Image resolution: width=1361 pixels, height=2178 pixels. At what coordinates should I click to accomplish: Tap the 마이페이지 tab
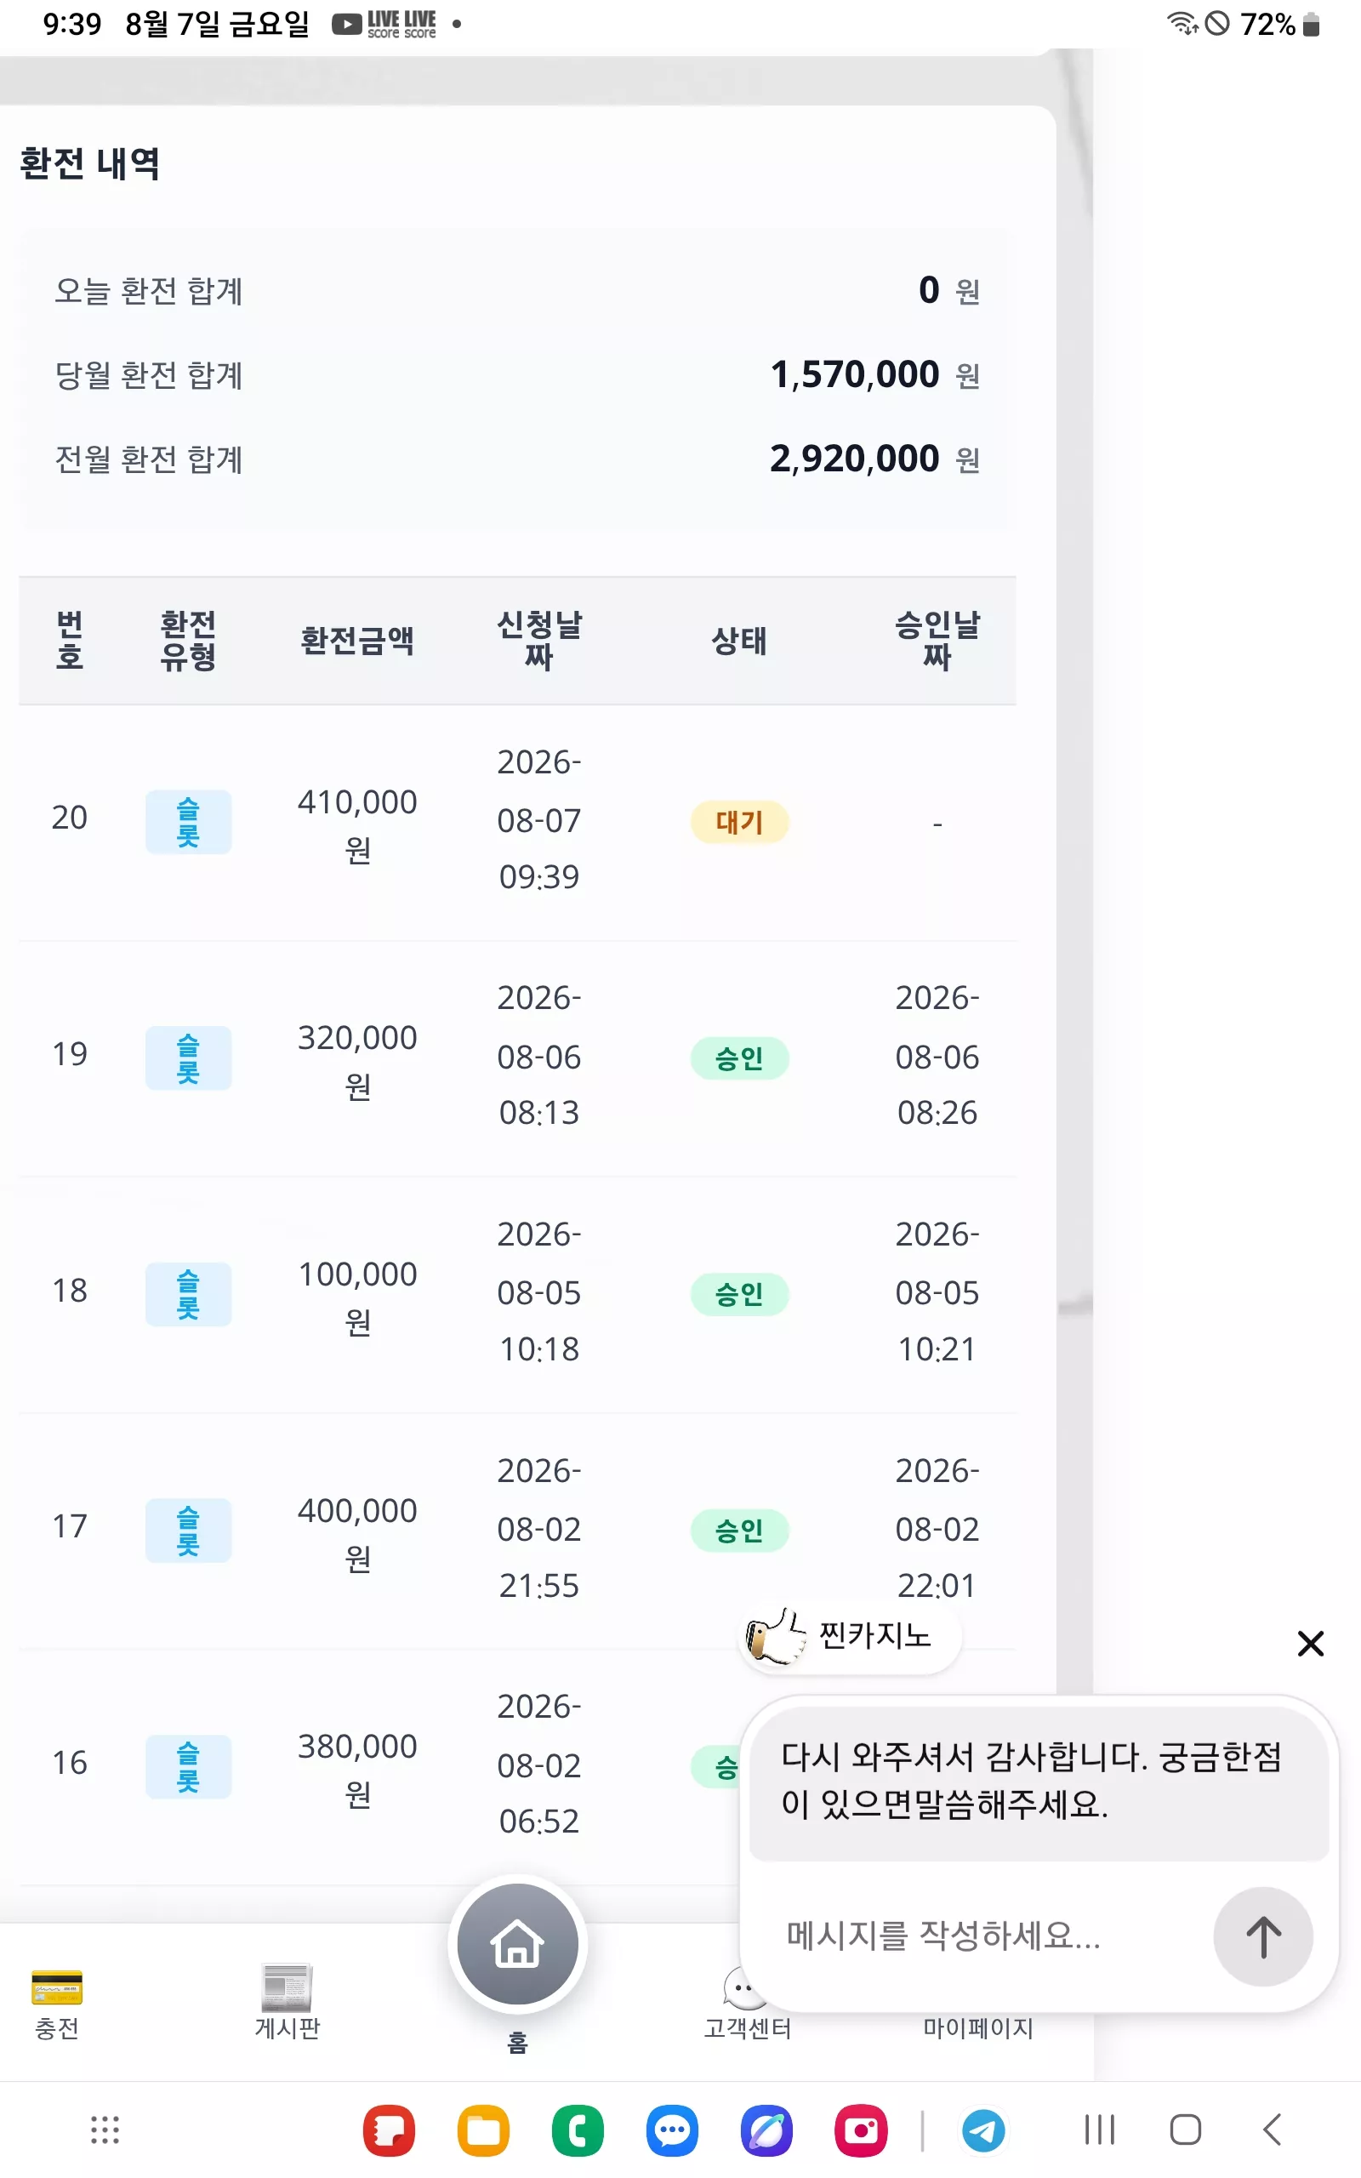(x=977, y=2027)
